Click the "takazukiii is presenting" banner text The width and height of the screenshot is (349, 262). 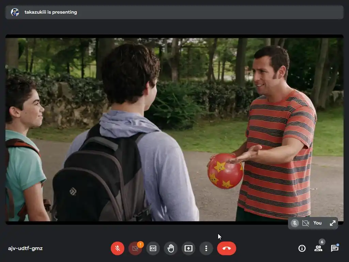[51, 12]
